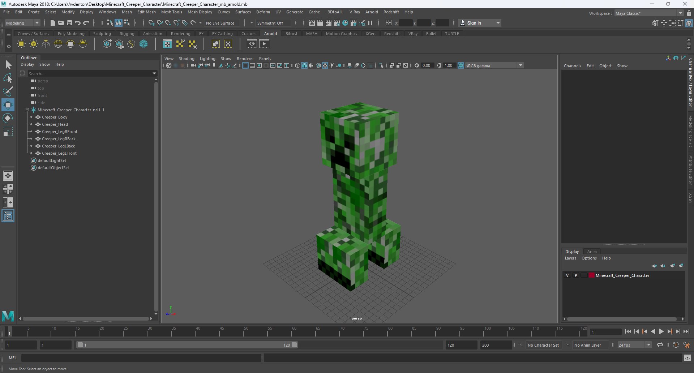Toggle layer playback P box
Viewport: 694px width, 373px height.
pos(576,275)
